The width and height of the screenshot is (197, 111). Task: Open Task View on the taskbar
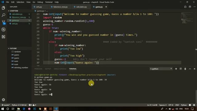pos(13,109)
